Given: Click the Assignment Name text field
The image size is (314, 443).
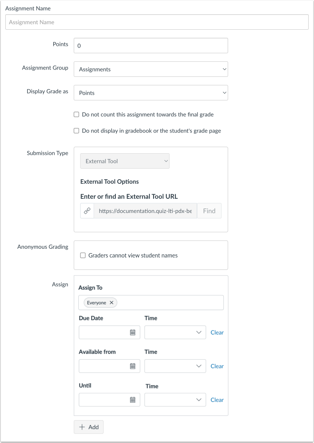Looking at the screenshot, I should click(x=157, y=22).
